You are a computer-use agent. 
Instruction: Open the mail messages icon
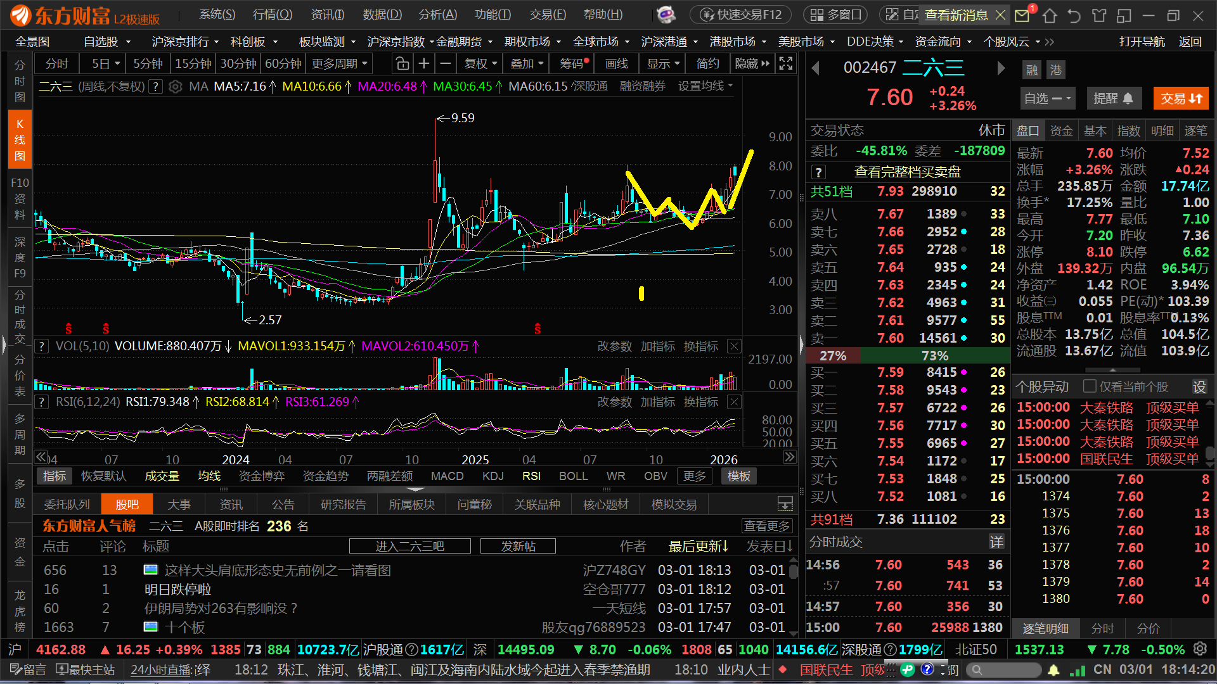[x=1022, y=15]
